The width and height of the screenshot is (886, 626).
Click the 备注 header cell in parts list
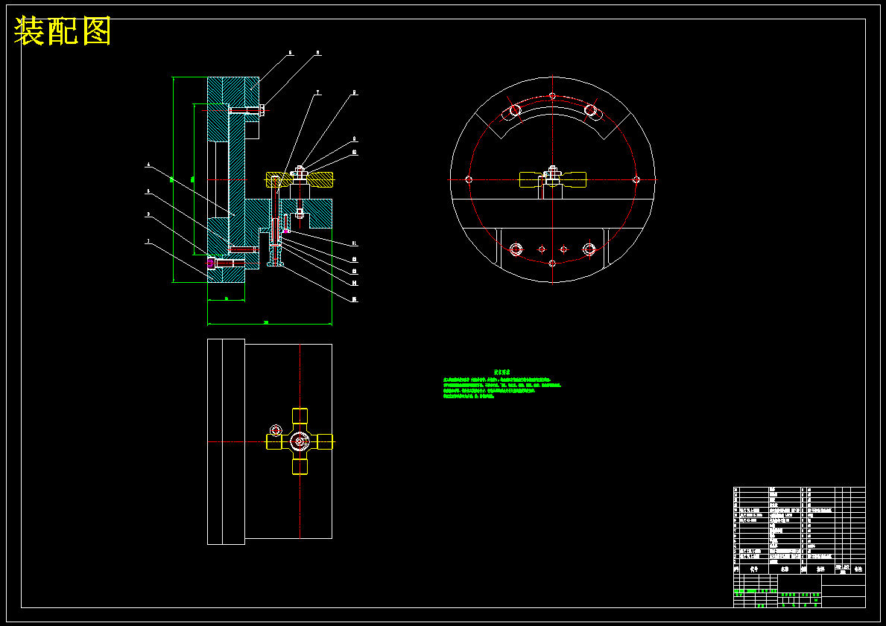(x=858, y=569)
